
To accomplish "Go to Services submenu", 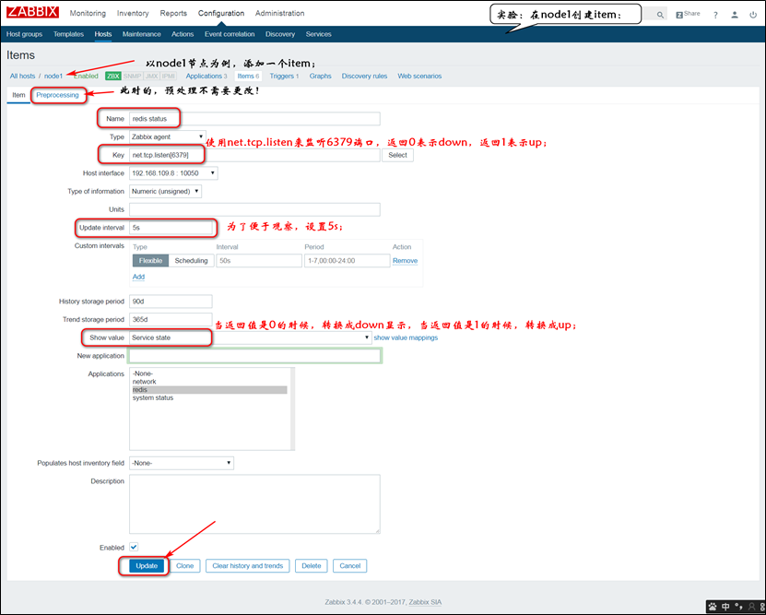I will click(x=319, y=34).
